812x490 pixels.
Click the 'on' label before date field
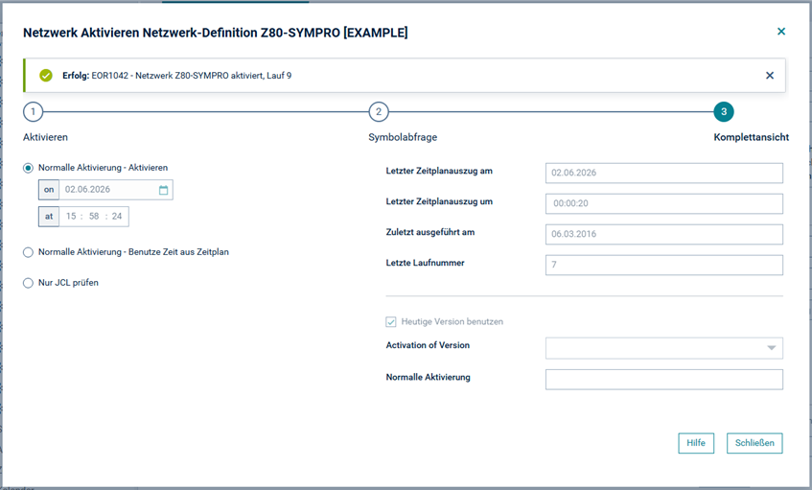pyautogui.click(x=49, y=190)
